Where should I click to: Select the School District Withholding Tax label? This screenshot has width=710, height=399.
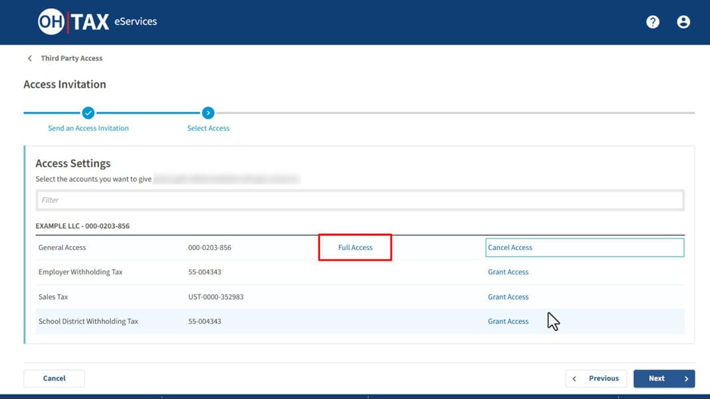tap(89, 321)
